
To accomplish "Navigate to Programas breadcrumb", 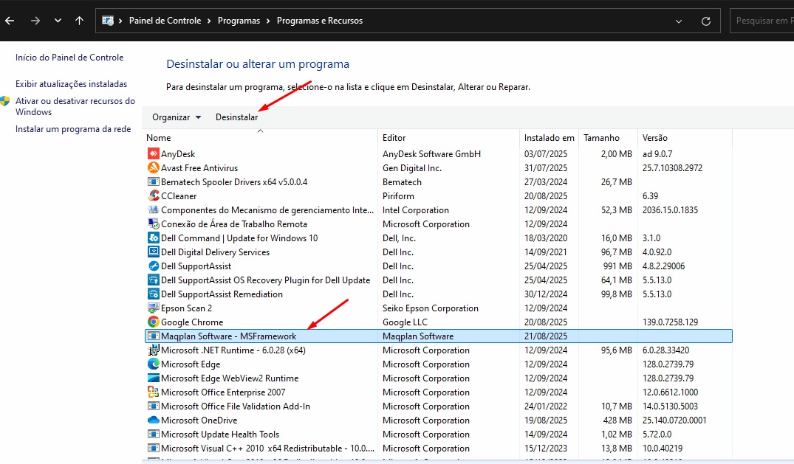I will [x=239, y=21].
